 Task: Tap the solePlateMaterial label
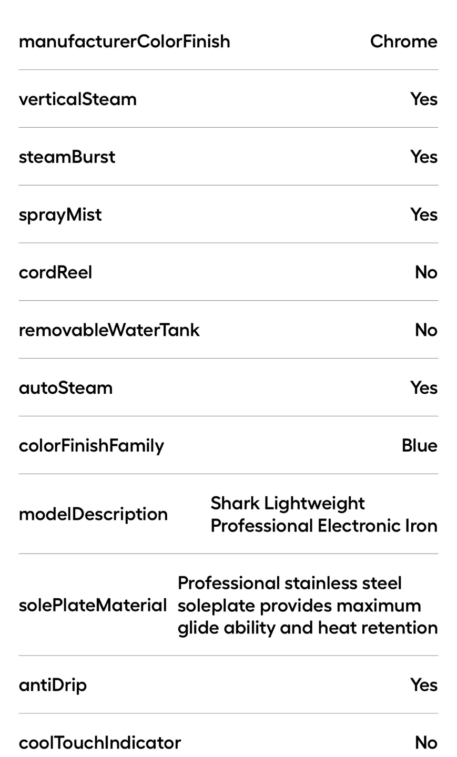(93, 606)
